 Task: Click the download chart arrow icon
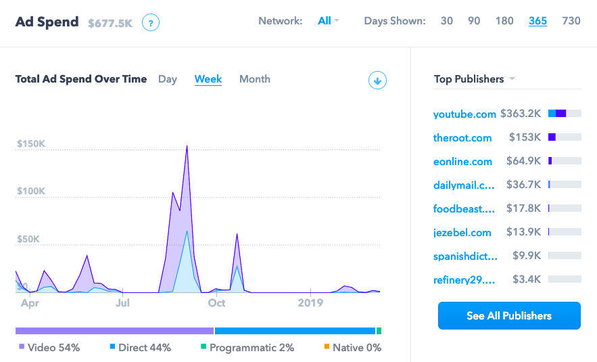pos(377,81)
